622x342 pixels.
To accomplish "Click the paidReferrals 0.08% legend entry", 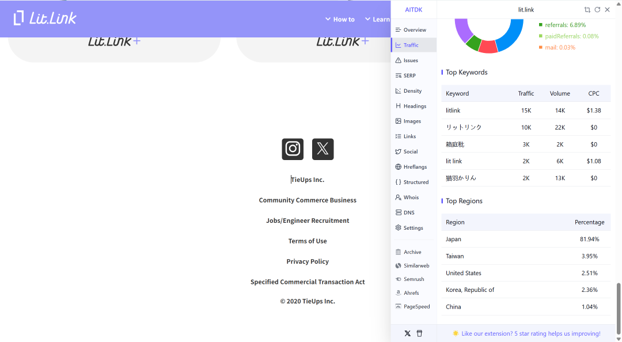I will click(x=568, y=36).
